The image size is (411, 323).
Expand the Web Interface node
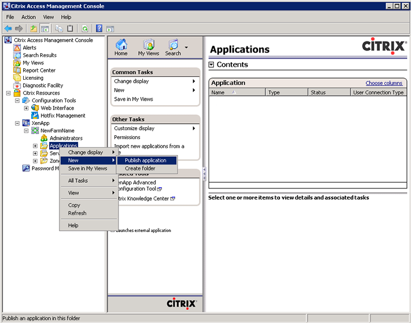26,108
